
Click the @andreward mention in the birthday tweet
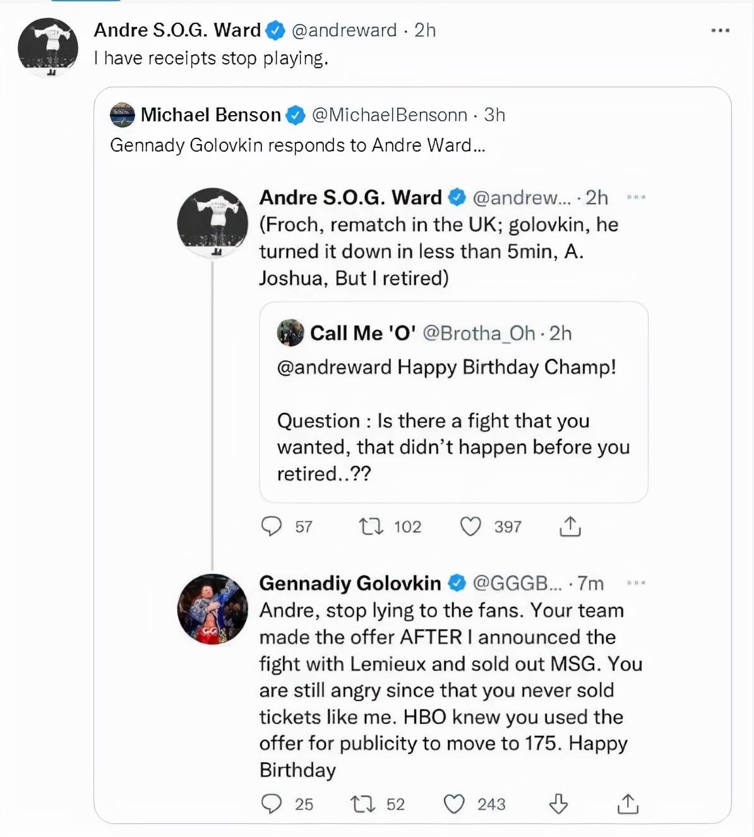pyautogui.click(x=334, y=367)
